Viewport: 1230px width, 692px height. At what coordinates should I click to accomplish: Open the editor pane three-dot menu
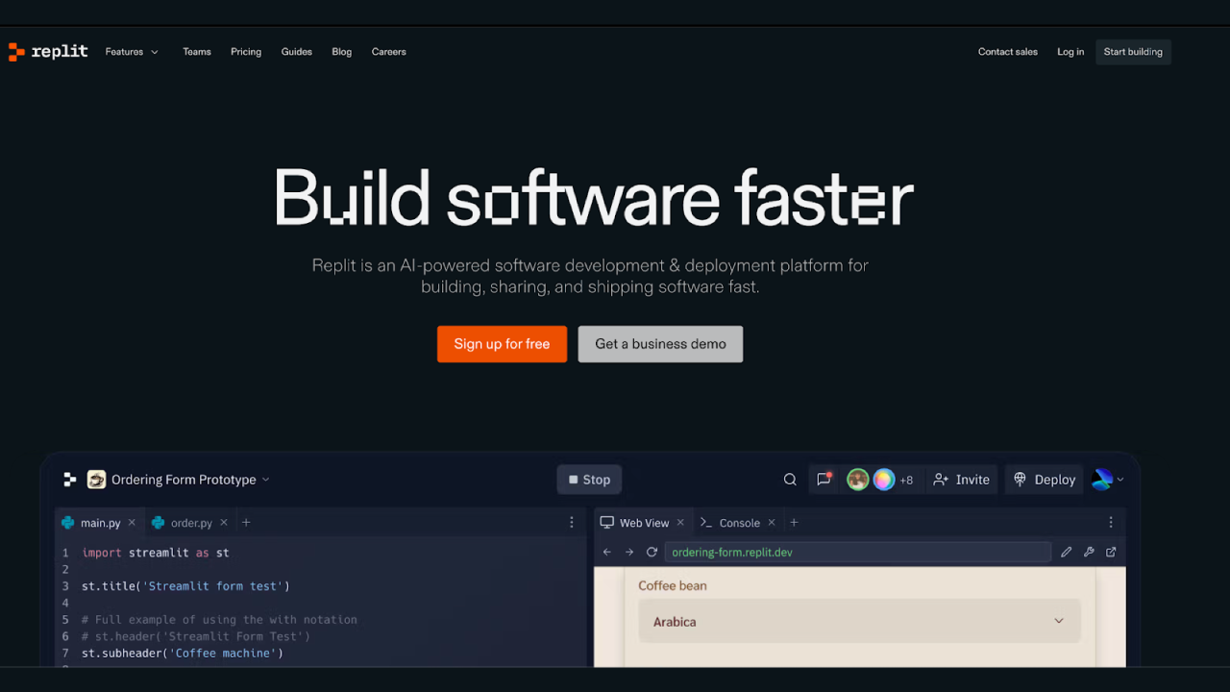pyautogui.click(x=572, y=523)
